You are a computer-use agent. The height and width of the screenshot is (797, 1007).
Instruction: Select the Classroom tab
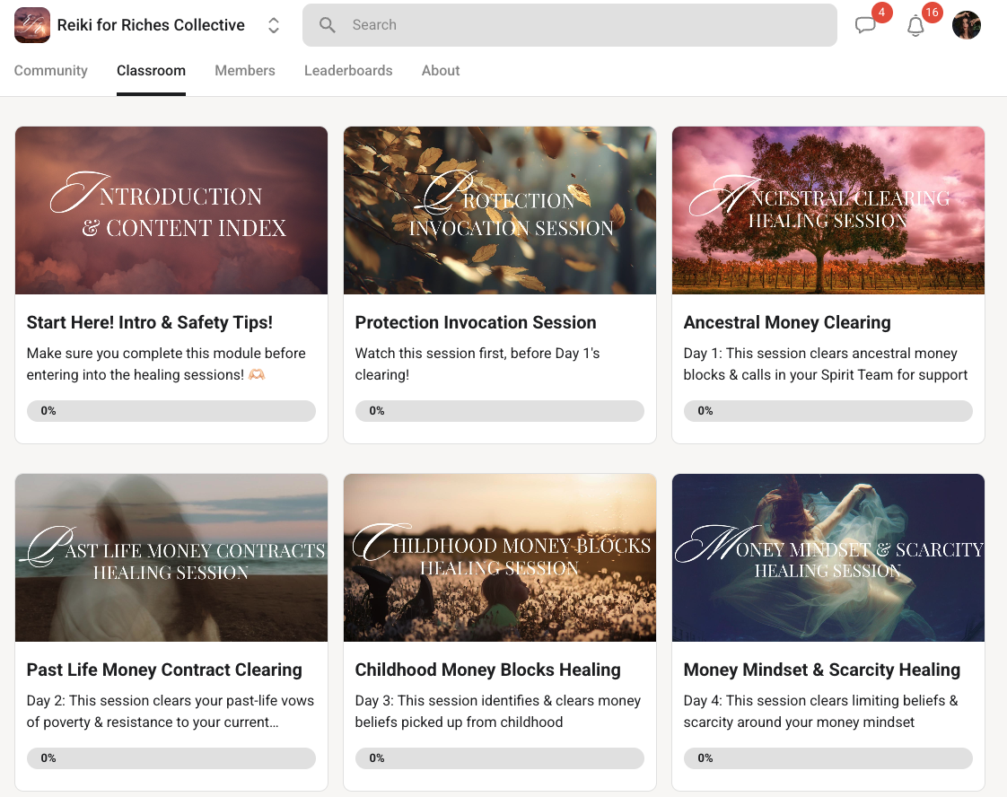[x=151, y=71]
